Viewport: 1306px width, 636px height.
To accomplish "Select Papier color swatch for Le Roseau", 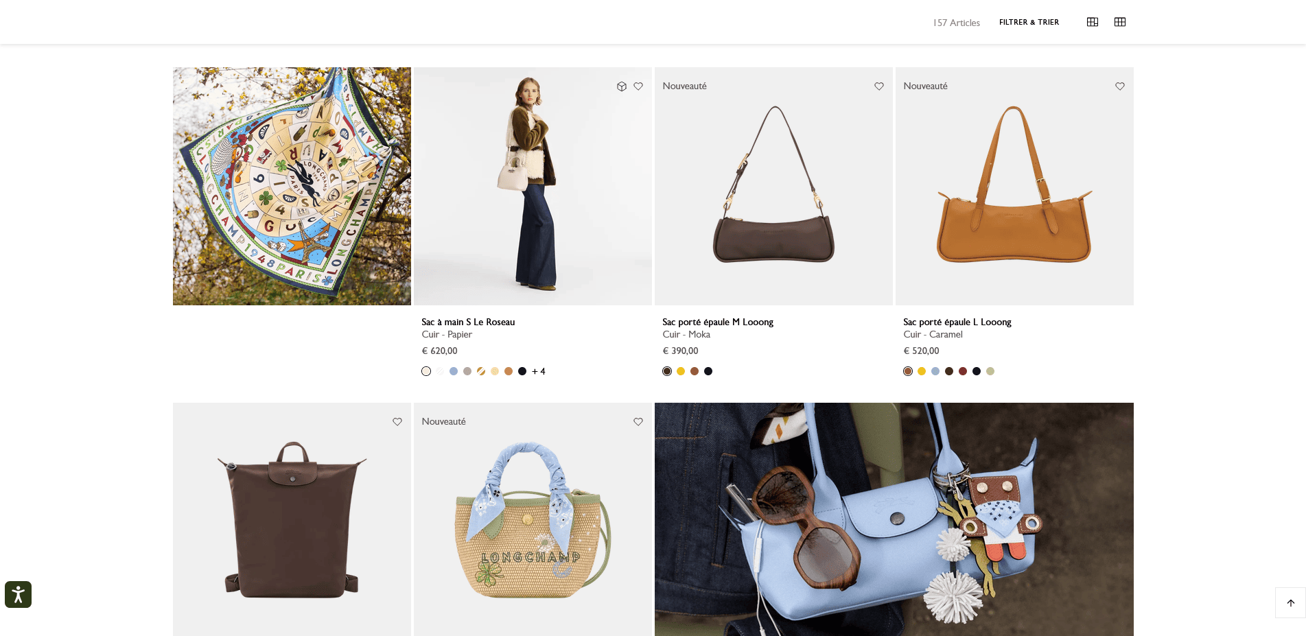I will point(426,371).
